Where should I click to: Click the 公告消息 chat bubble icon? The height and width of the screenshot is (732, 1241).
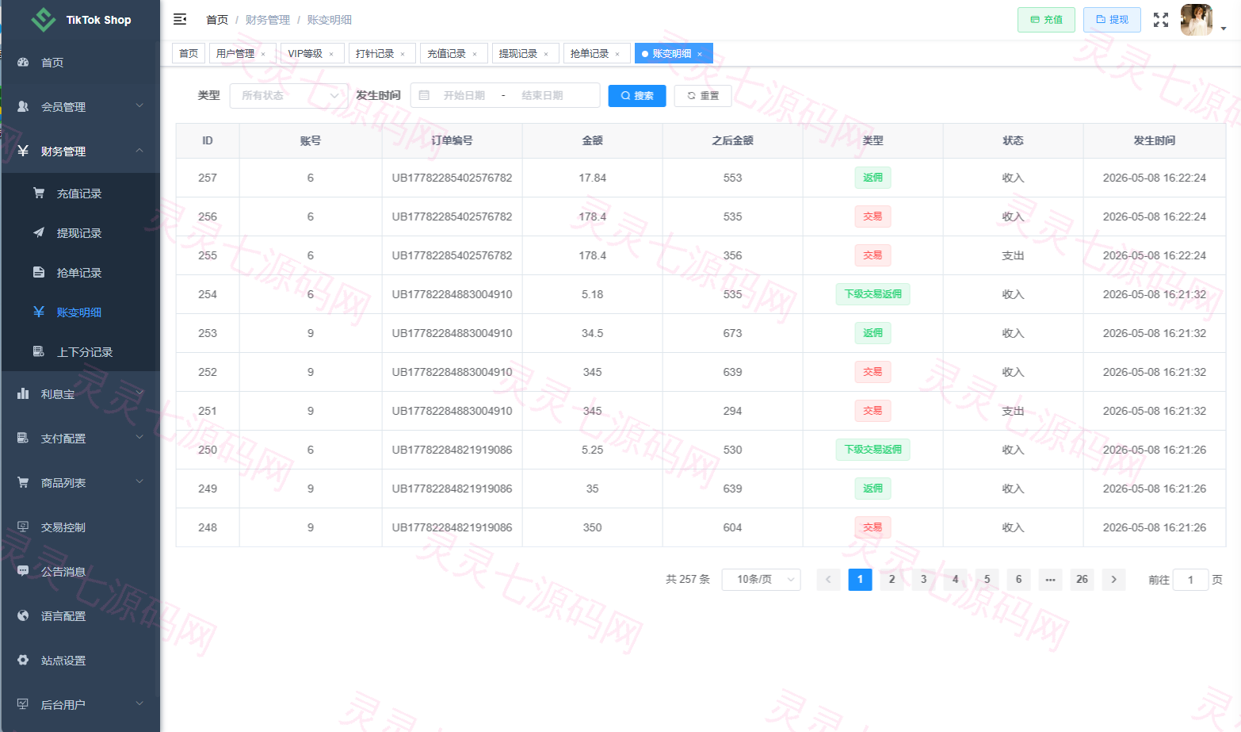tap(23, 572)
